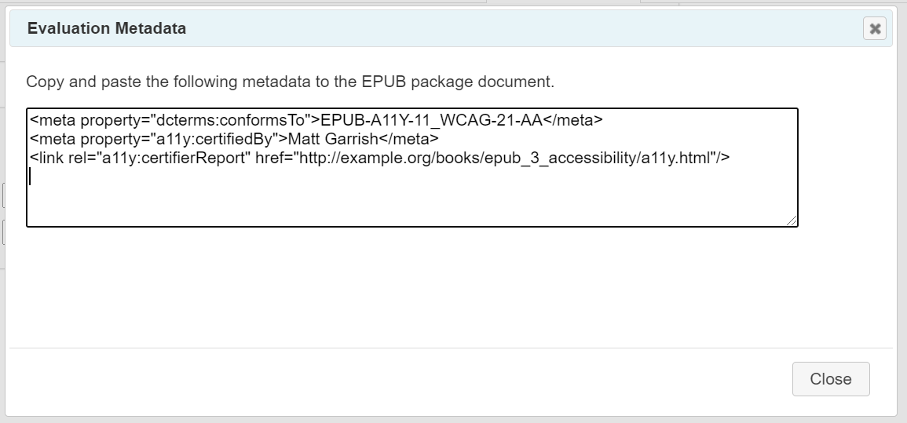Click the Copy and paste instruction text
The height and width of the screenshot is (423, 907).
tap(290, 82)
